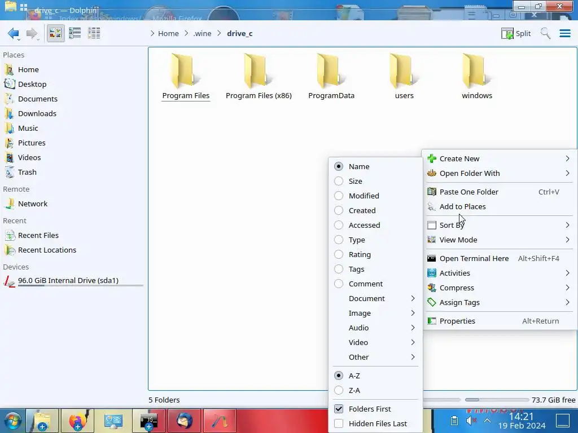The width and height of the screenshot is (578, 433).
Task: Open the search magnifier tool
Action: (x=546, y=33)
